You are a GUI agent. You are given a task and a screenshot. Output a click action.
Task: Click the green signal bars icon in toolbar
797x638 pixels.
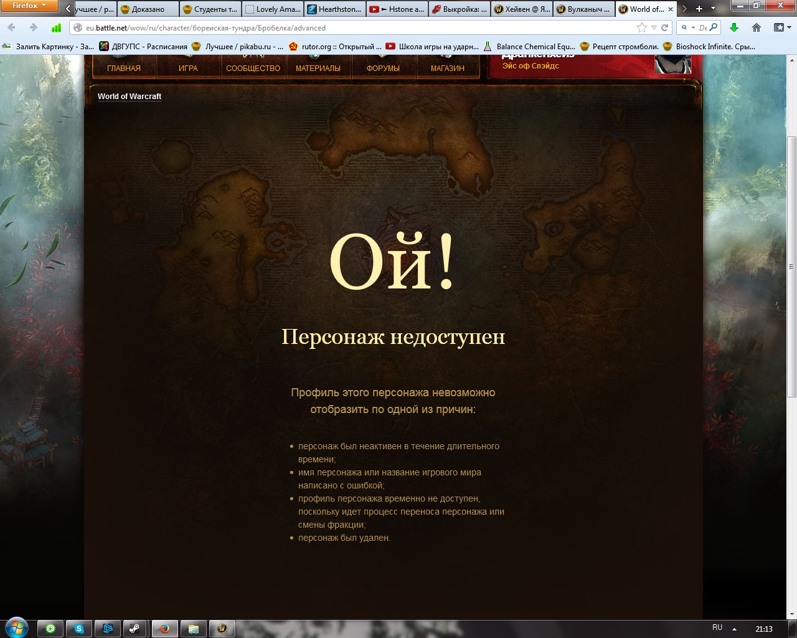pos(56,27)
